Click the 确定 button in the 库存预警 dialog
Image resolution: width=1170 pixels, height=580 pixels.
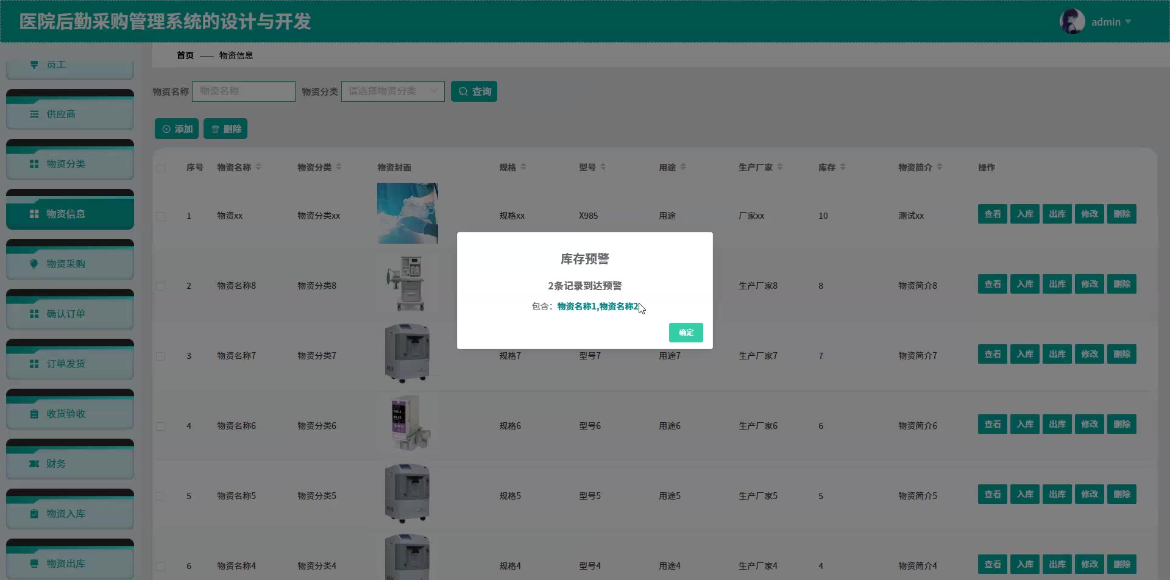tap(686, 333)
